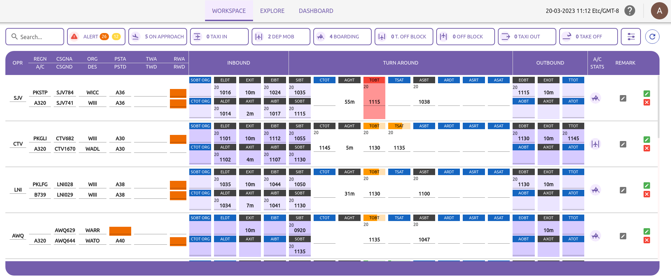Switch to the Explore tab
671x277 pixels.
(x=272, y=11)
